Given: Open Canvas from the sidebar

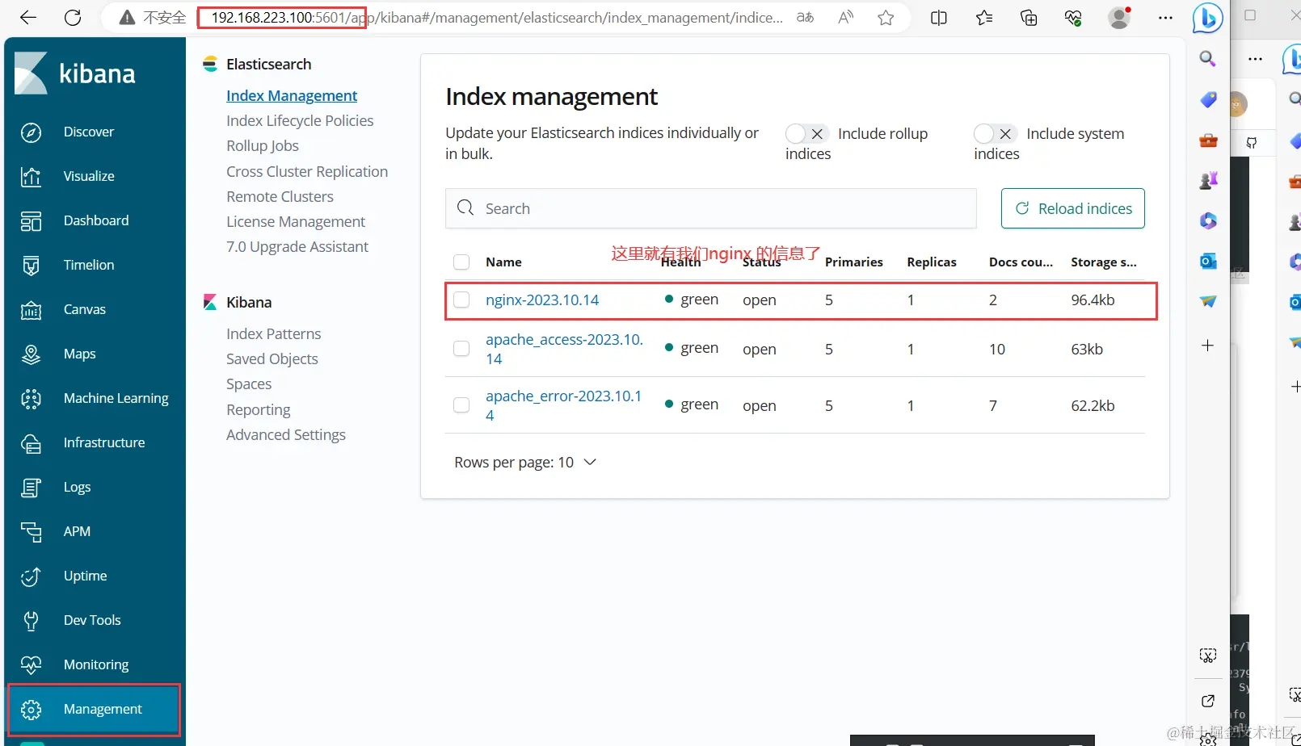Looking at the screenshot, I should point(85,309).
